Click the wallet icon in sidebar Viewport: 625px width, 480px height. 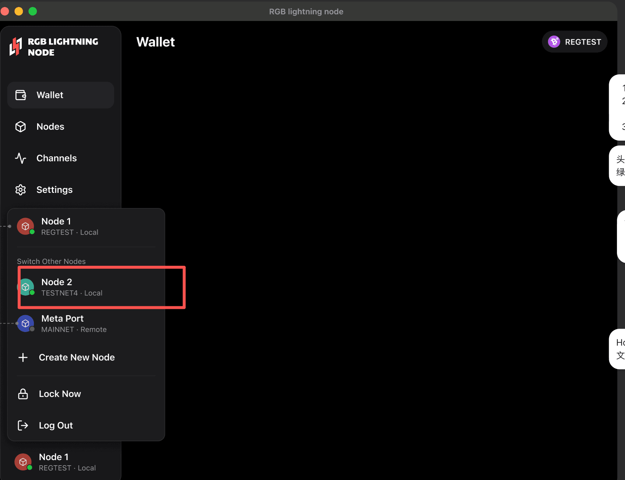pos(21,95)
